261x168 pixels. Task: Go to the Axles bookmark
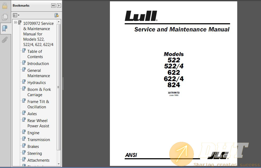[32, 114]
